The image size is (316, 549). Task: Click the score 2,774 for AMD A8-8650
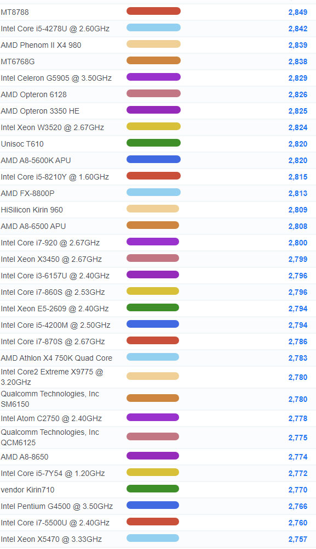pos(298,457)
